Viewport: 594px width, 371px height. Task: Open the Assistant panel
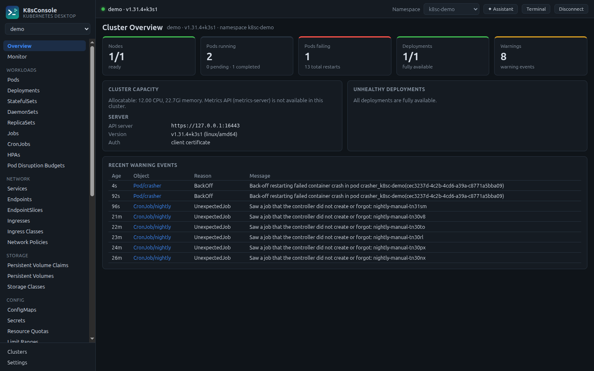pos(500,9)
